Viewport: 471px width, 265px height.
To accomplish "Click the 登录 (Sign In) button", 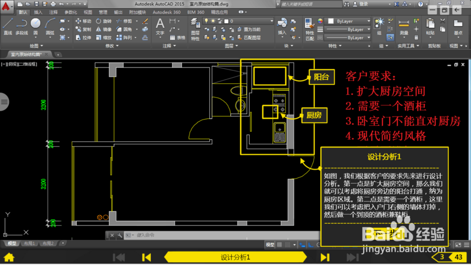I will pyautogui.click(x=360, y=4).
